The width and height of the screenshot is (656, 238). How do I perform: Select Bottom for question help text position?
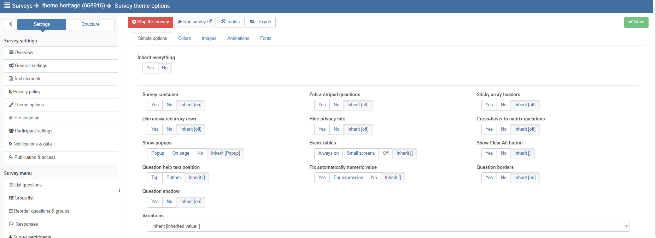(x=174, y=178)
